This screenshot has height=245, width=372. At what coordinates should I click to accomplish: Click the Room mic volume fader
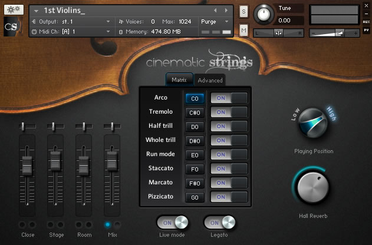(84, 165)
